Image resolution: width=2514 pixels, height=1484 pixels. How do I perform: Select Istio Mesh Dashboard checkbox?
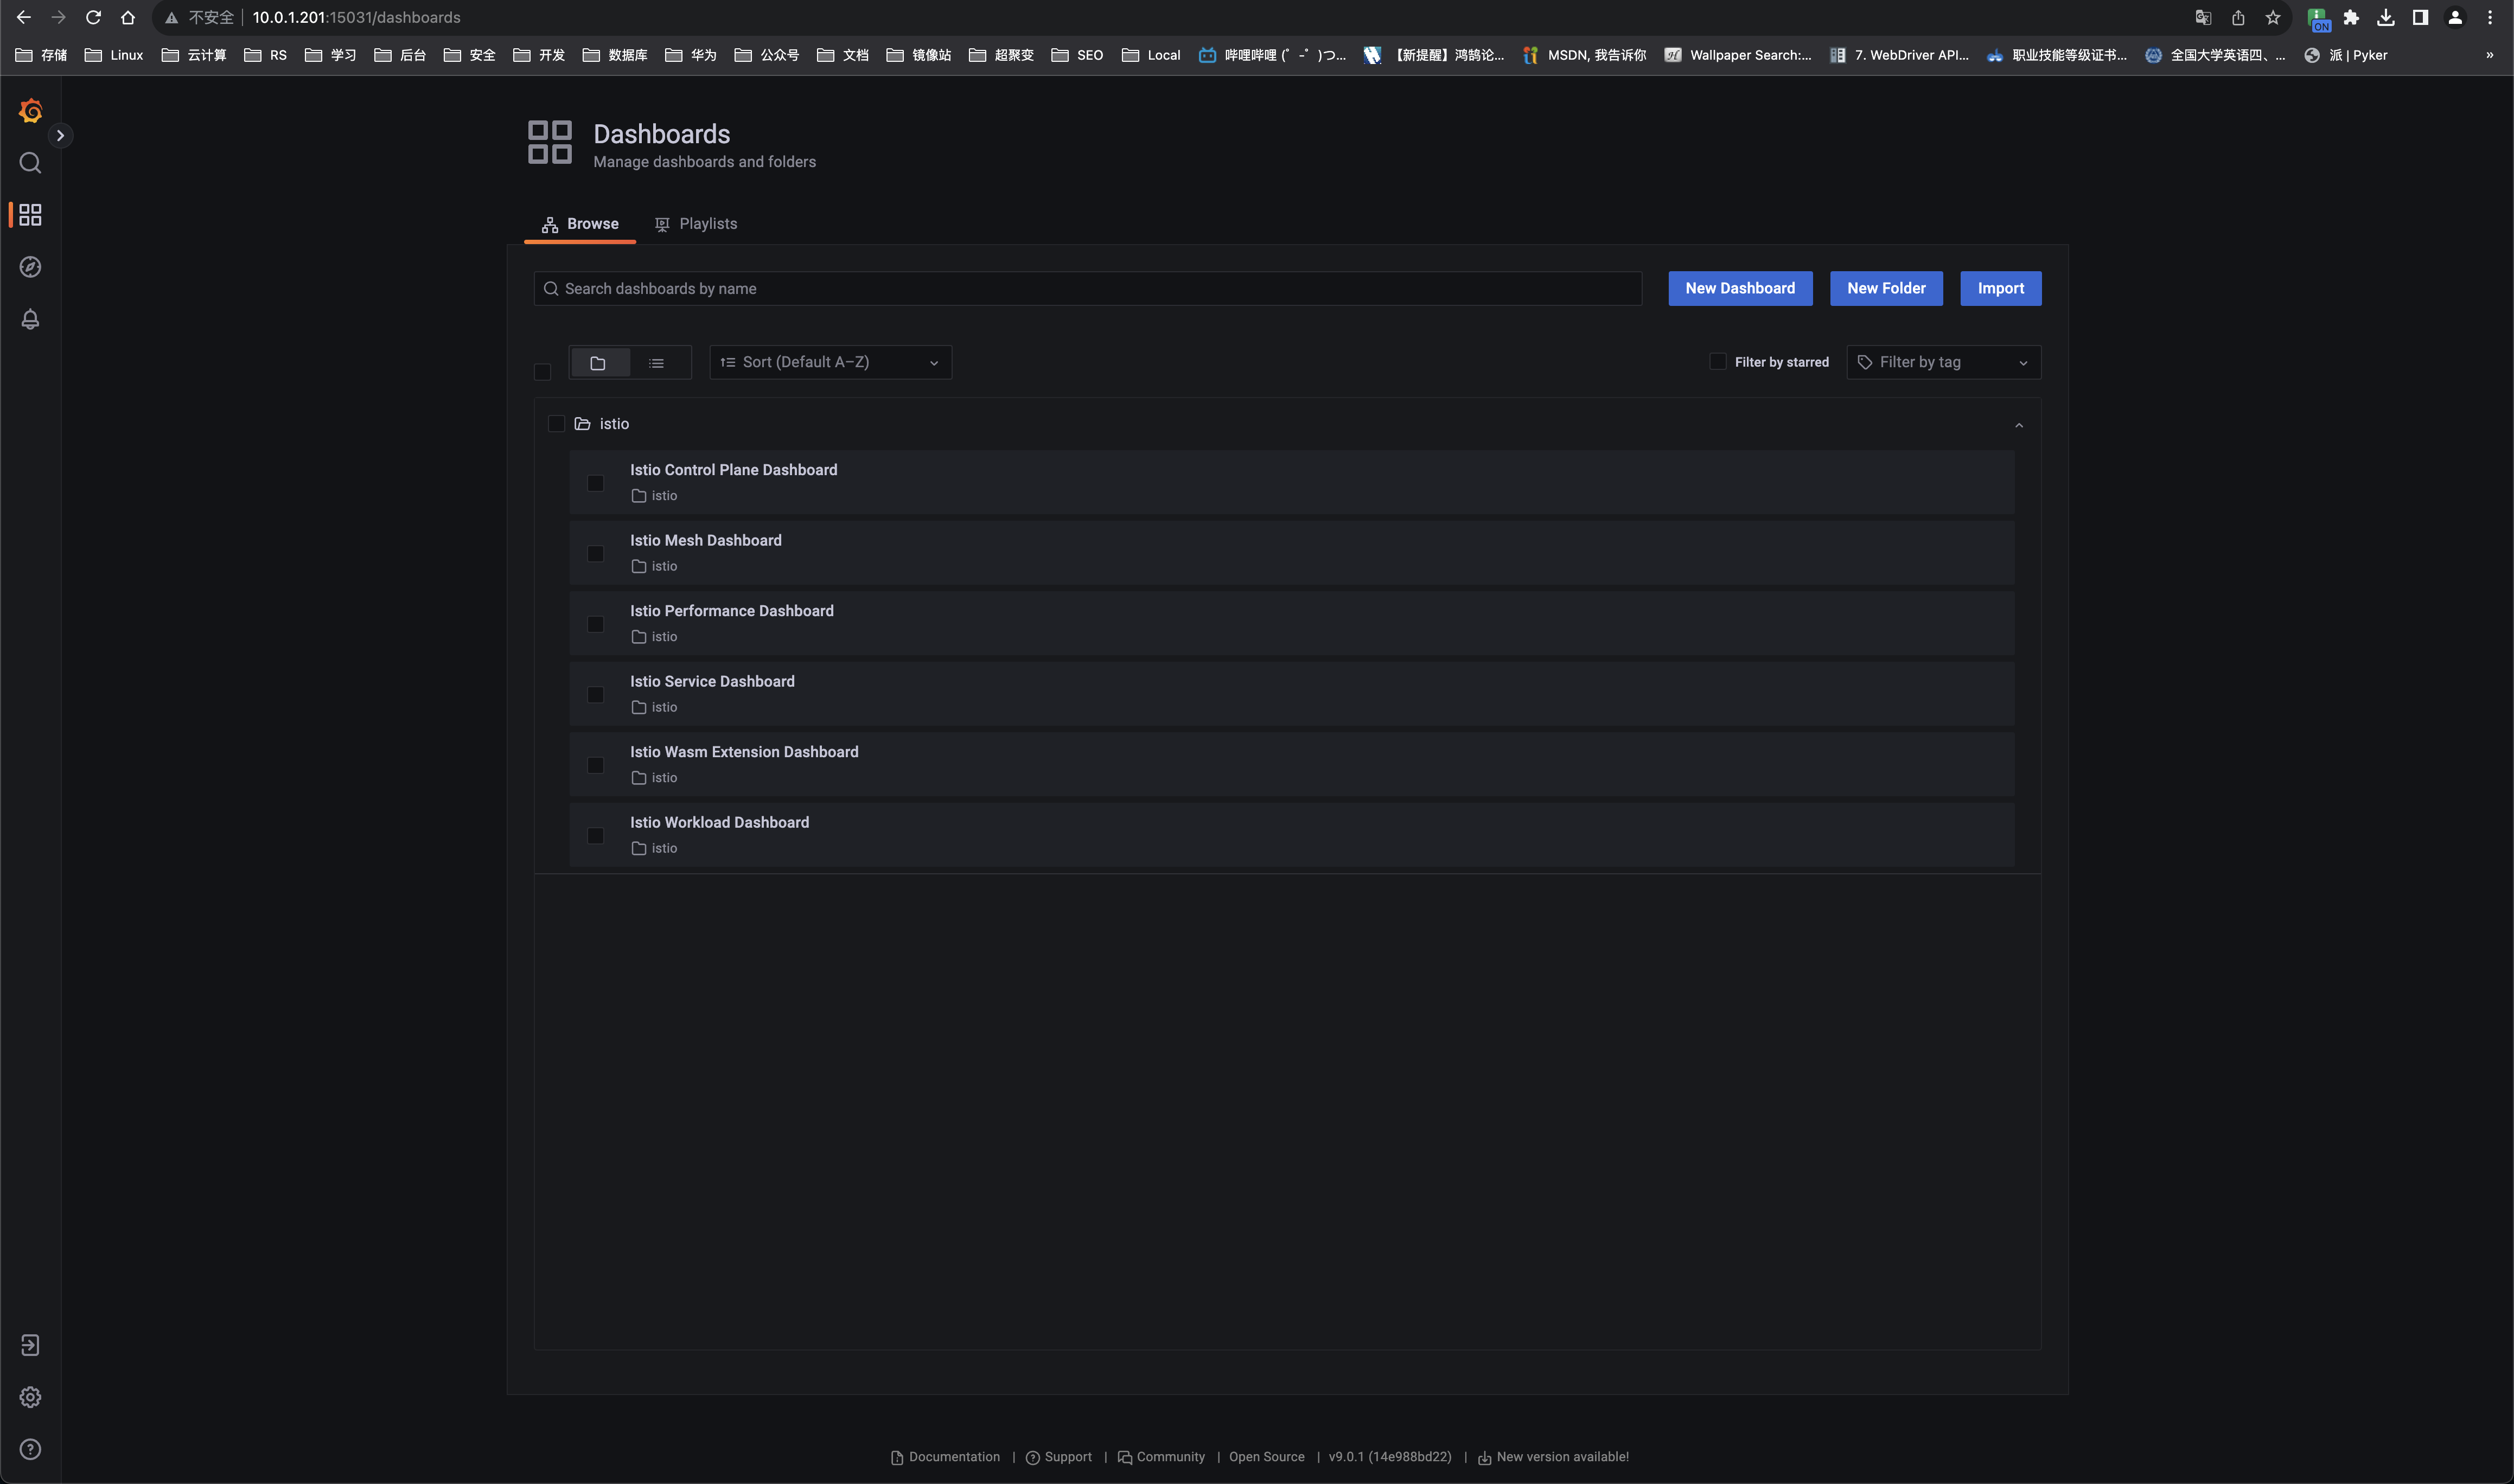tap(595, 554)
